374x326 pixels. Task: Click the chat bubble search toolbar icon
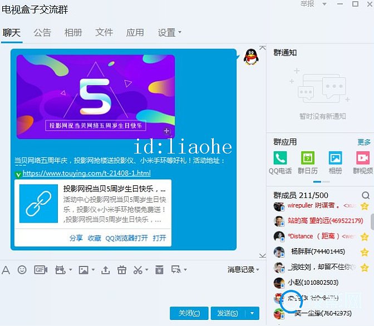176,270
